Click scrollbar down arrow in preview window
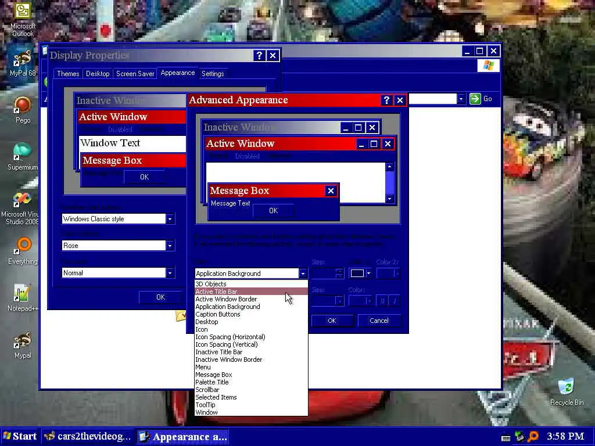 pyautogui.click(x=390, y=199)
